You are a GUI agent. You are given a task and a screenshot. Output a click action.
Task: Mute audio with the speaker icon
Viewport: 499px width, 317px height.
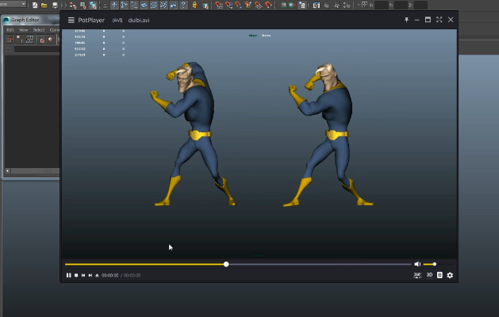[417, 264]
